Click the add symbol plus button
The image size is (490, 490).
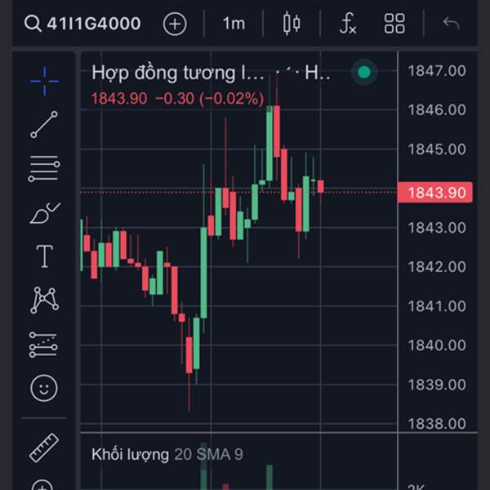point(175,24)
